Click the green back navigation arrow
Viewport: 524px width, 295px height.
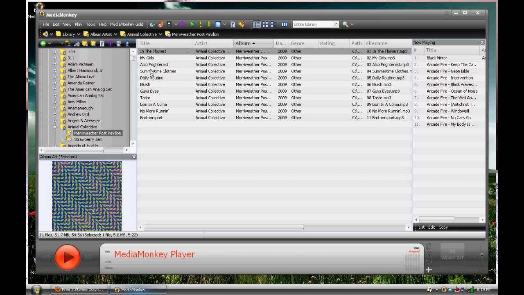(43, 43)
